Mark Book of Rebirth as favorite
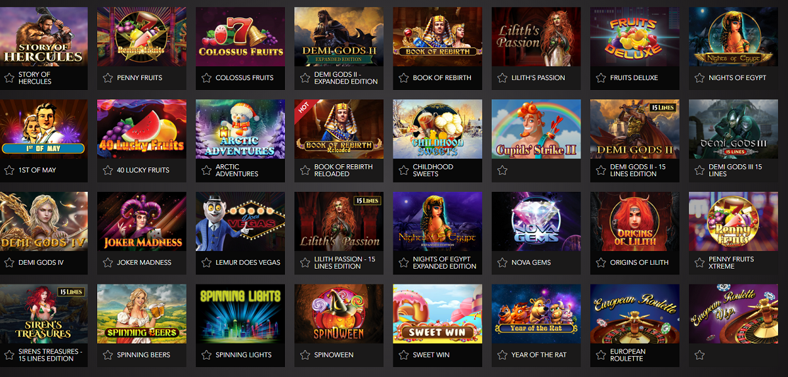Screen dimensions: 788x377 [x=403, y=78]
